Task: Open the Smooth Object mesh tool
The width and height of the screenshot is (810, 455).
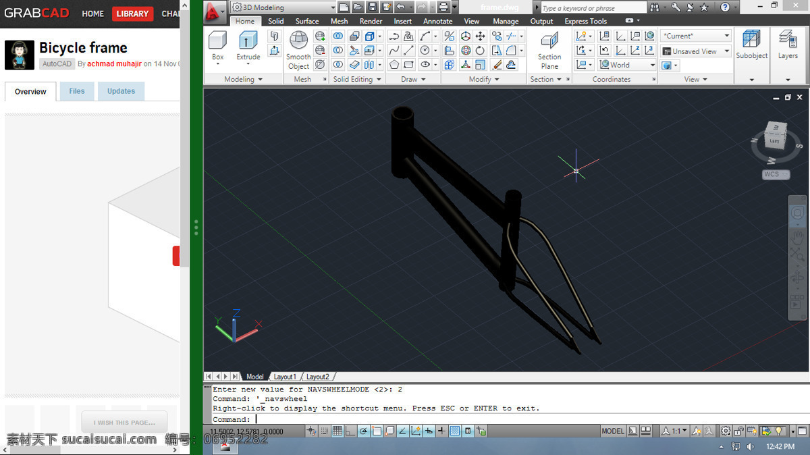Action: point(298,51)
